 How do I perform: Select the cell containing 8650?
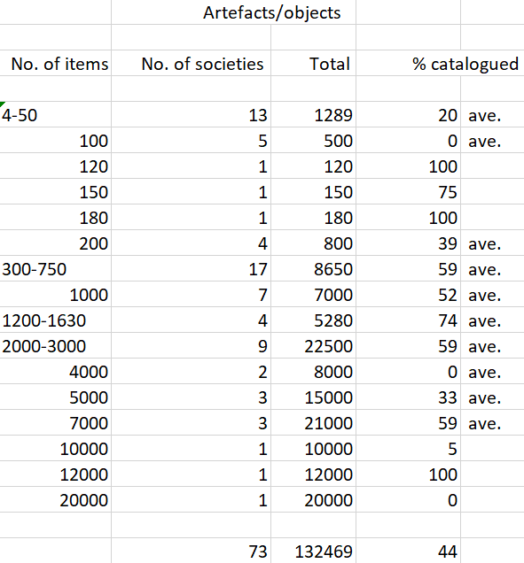coord(313,269)
